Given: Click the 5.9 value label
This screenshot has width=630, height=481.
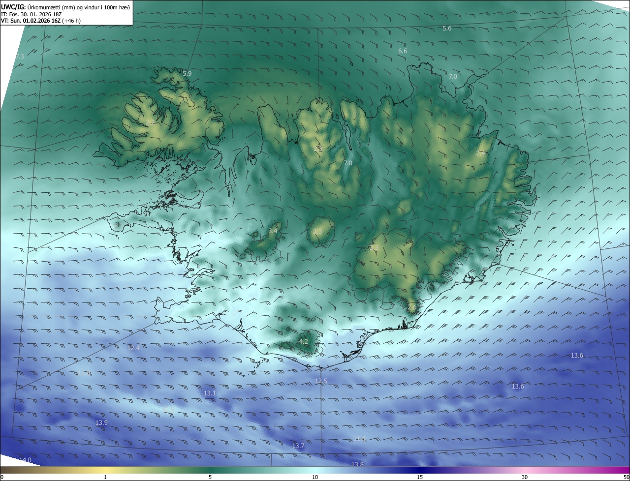Looking at the screenshot, I should [x=187, y=73].
